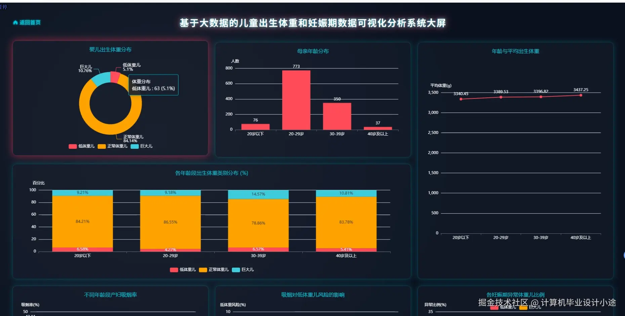Toggle 巨大儿 legend under the donut chart
The image size is (625, 316).
[x=141, y=146]
